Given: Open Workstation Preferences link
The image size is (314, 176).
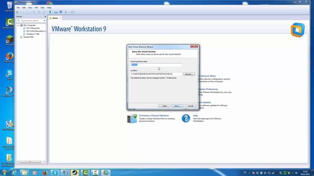Looking at the screenshot, I should [x=208, y=89].
